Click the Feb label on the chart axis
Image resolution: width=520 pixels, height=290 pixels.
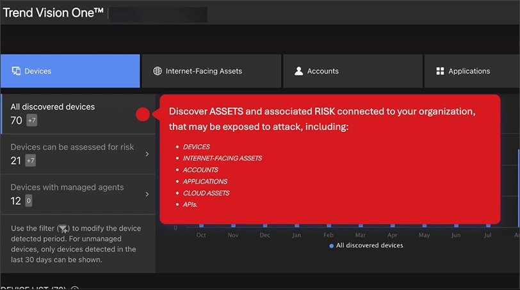tap(329, 235)
